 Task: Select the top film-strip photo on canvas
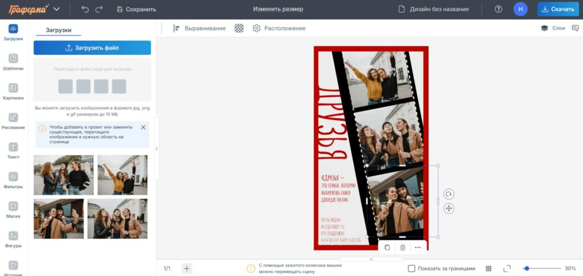click(377, 78)
